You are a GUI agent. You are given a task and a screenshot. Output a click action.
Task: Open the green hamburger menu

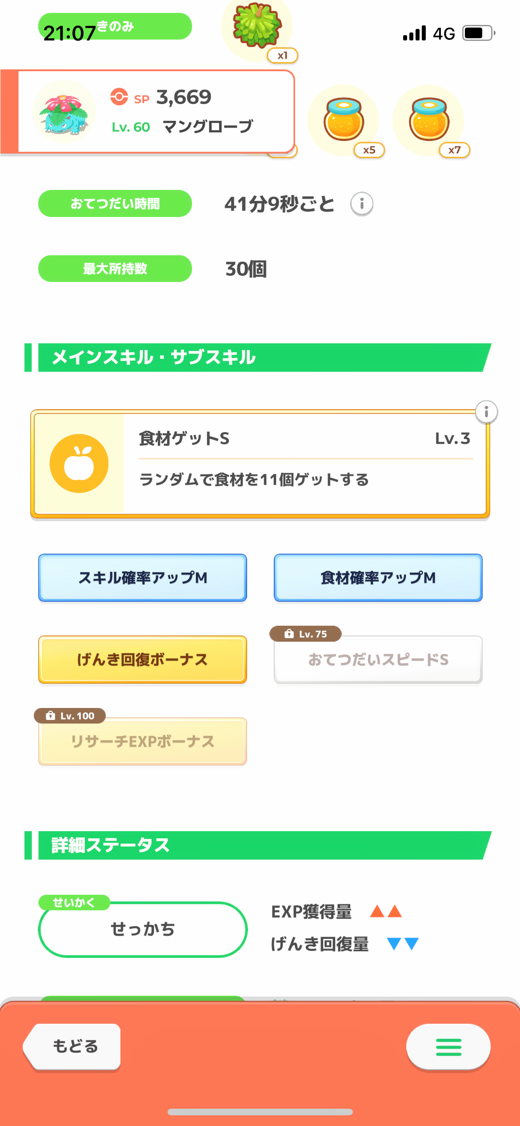(x=448, y=1047)
